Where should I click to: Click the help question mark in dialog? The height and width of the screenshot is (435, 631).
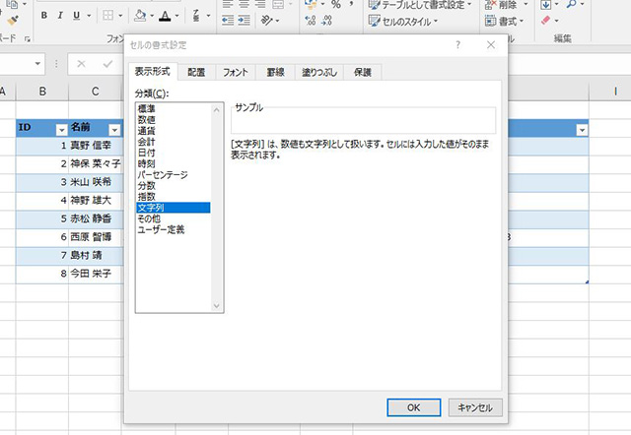(x=457, y=45)
